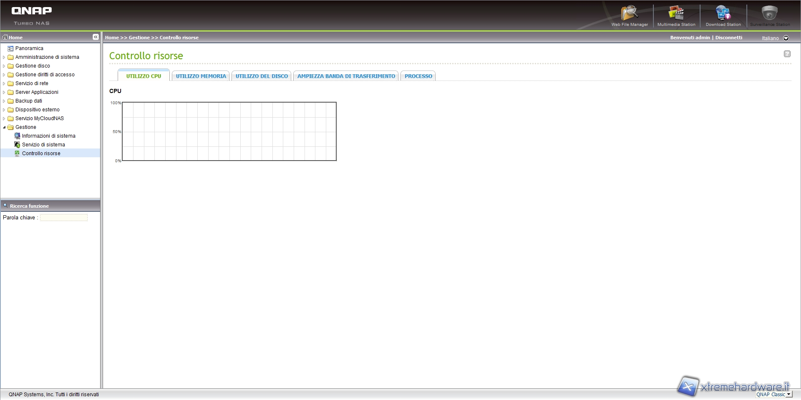Click the help question mark icon

(x=787, y=54)
